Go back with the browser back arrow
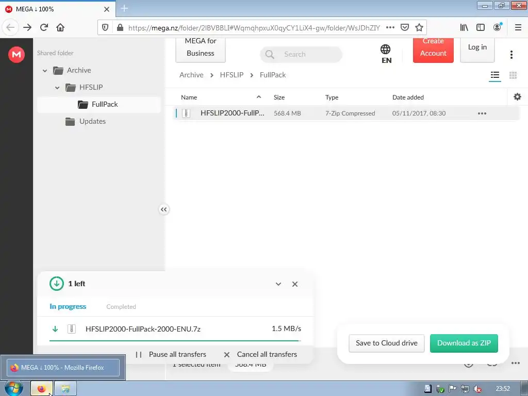The image size is (528, 396). click(10, 28)
